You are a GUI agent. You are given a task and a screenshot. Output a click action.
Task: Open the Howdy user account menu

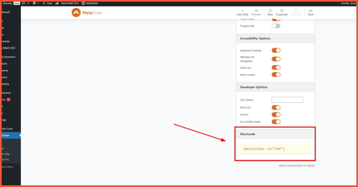click(x=348, y=3)
